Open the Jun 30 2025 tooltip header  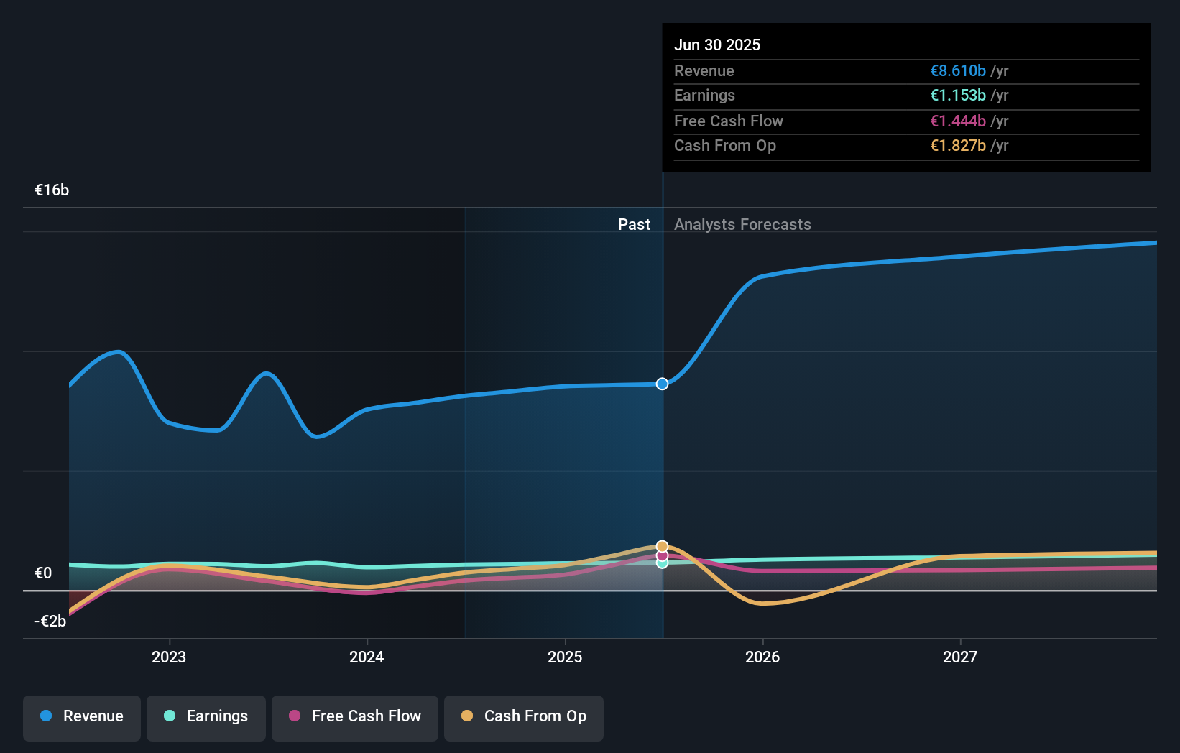click(717, 45)
